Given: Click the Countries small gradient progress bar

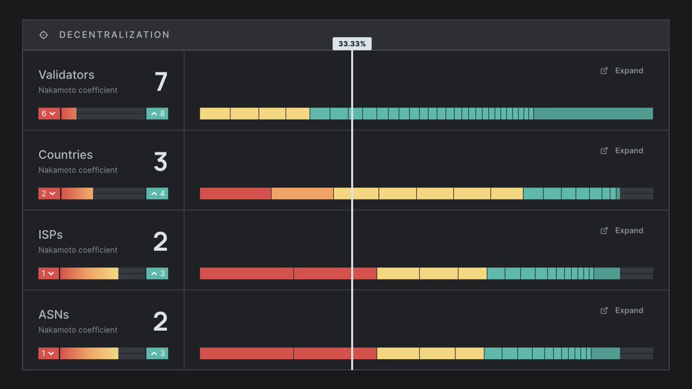Looking at the screenshot, I should coord(103,194).
